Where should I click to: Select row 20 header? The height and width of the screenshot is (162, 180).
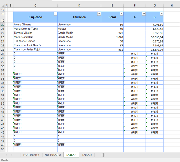pos(3,25)
